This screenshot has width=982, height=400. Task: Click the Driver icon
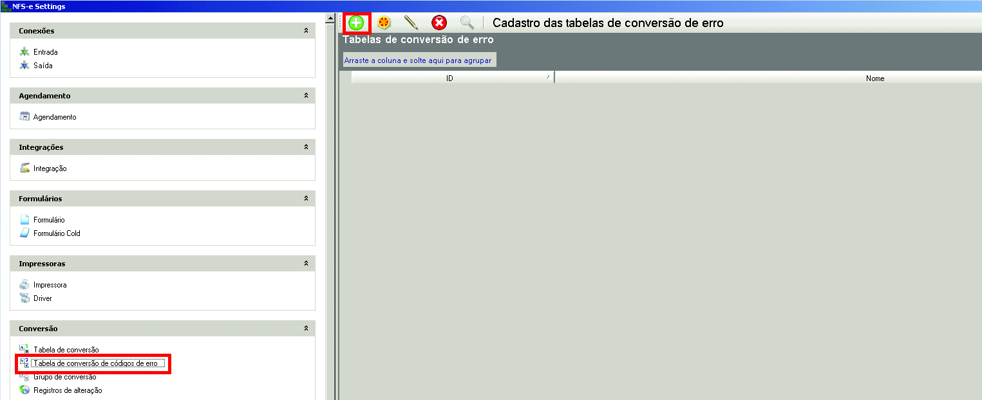(24, 298)
